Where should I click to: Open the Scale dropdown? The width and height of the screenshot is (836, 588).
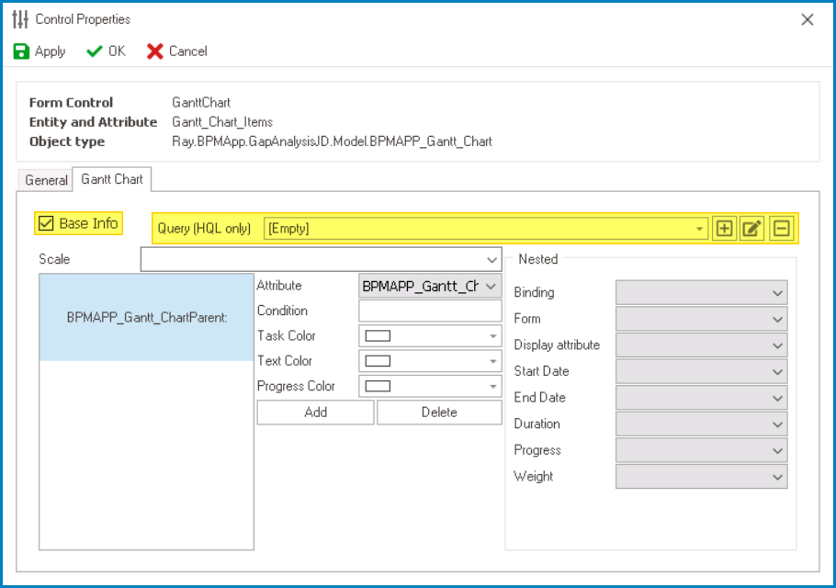point(491,259)
